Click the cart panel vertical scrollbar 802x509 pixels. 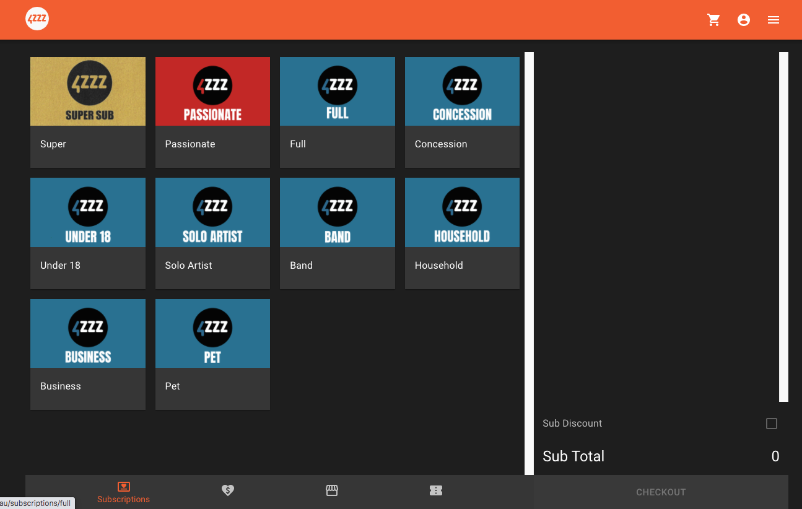[x=783, y=227]
